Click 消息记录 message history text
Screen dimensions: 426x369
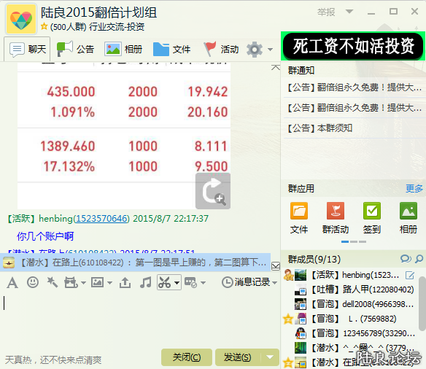tap(252, 282)
